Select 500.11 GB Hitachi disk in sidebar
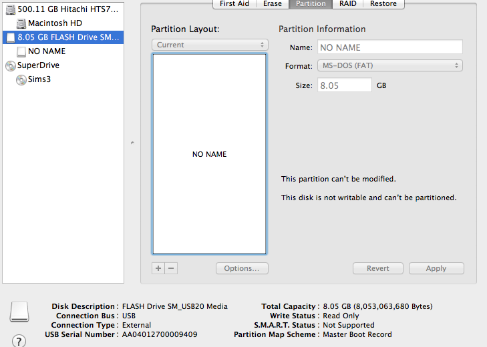The image size is (487, 347). (63, 9)
